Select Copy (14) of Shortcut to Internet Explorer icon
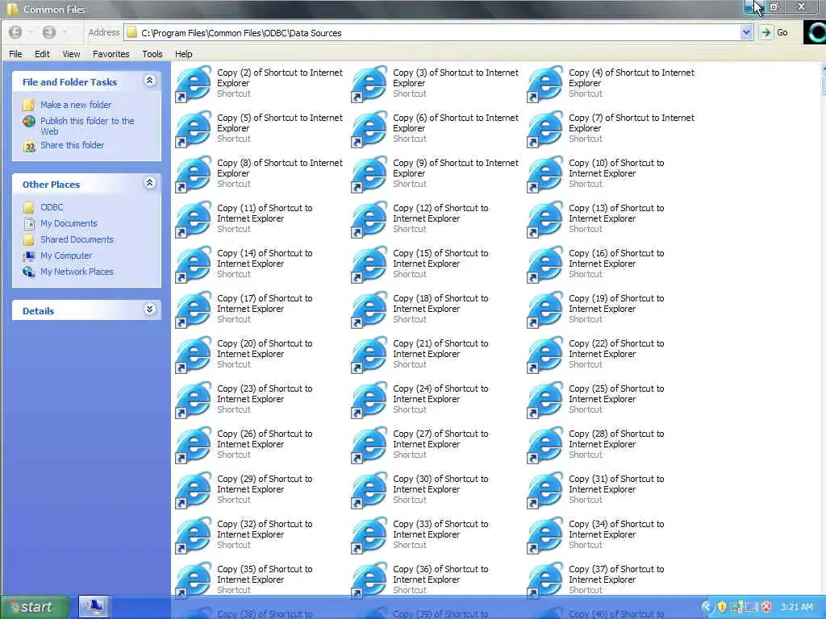The height and width of the screenshot is (619, 826). [194, 264]
